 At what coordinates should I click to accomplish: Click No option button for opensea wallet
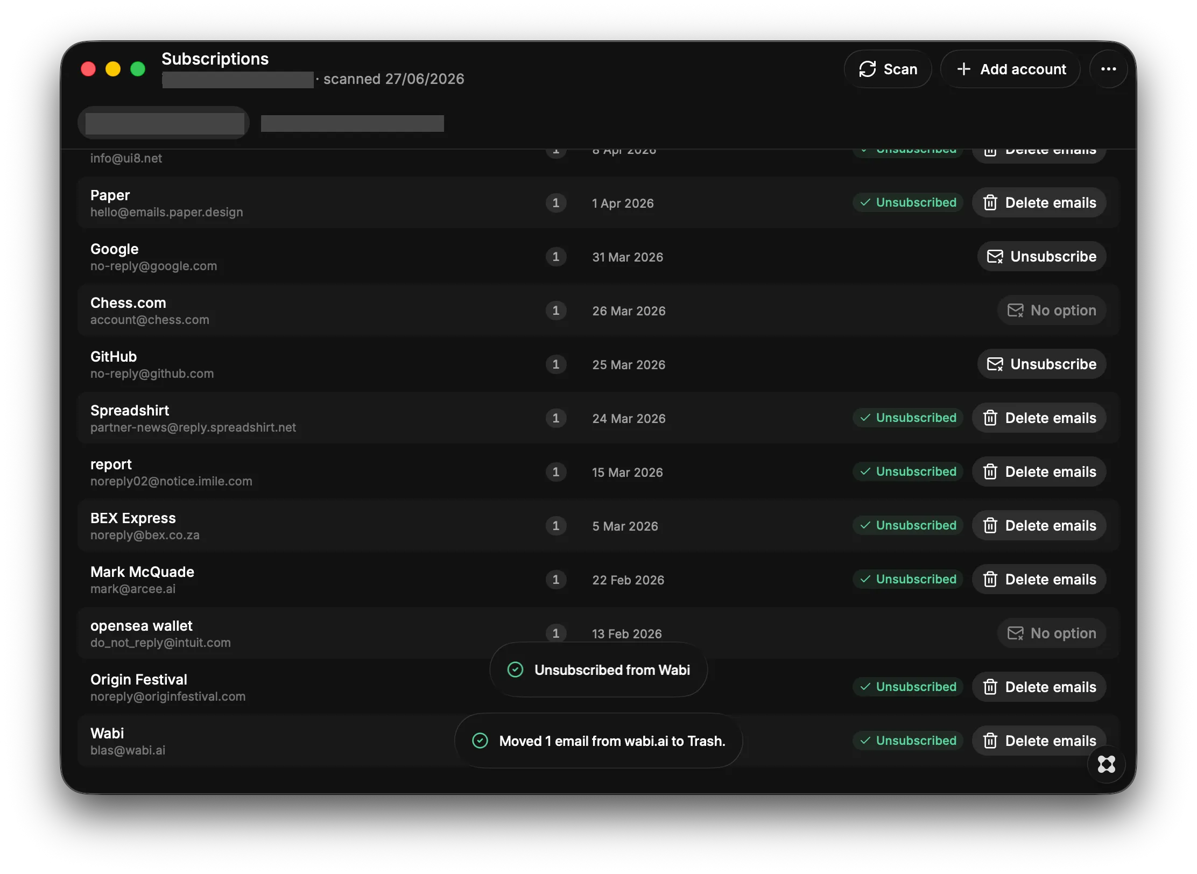[x=1052, y=633]
